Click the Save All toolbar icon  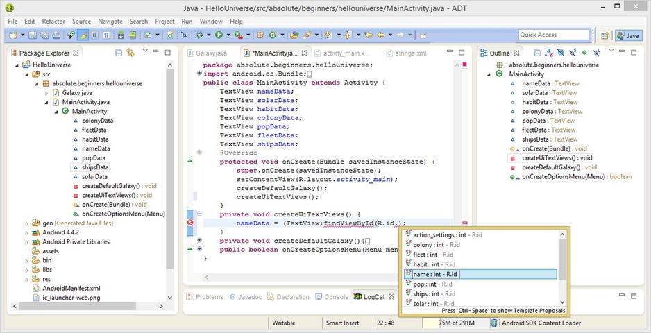44,35
